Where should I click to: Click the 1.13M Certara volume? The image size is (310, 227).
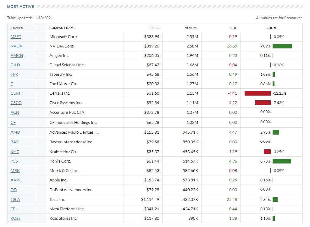192,93
